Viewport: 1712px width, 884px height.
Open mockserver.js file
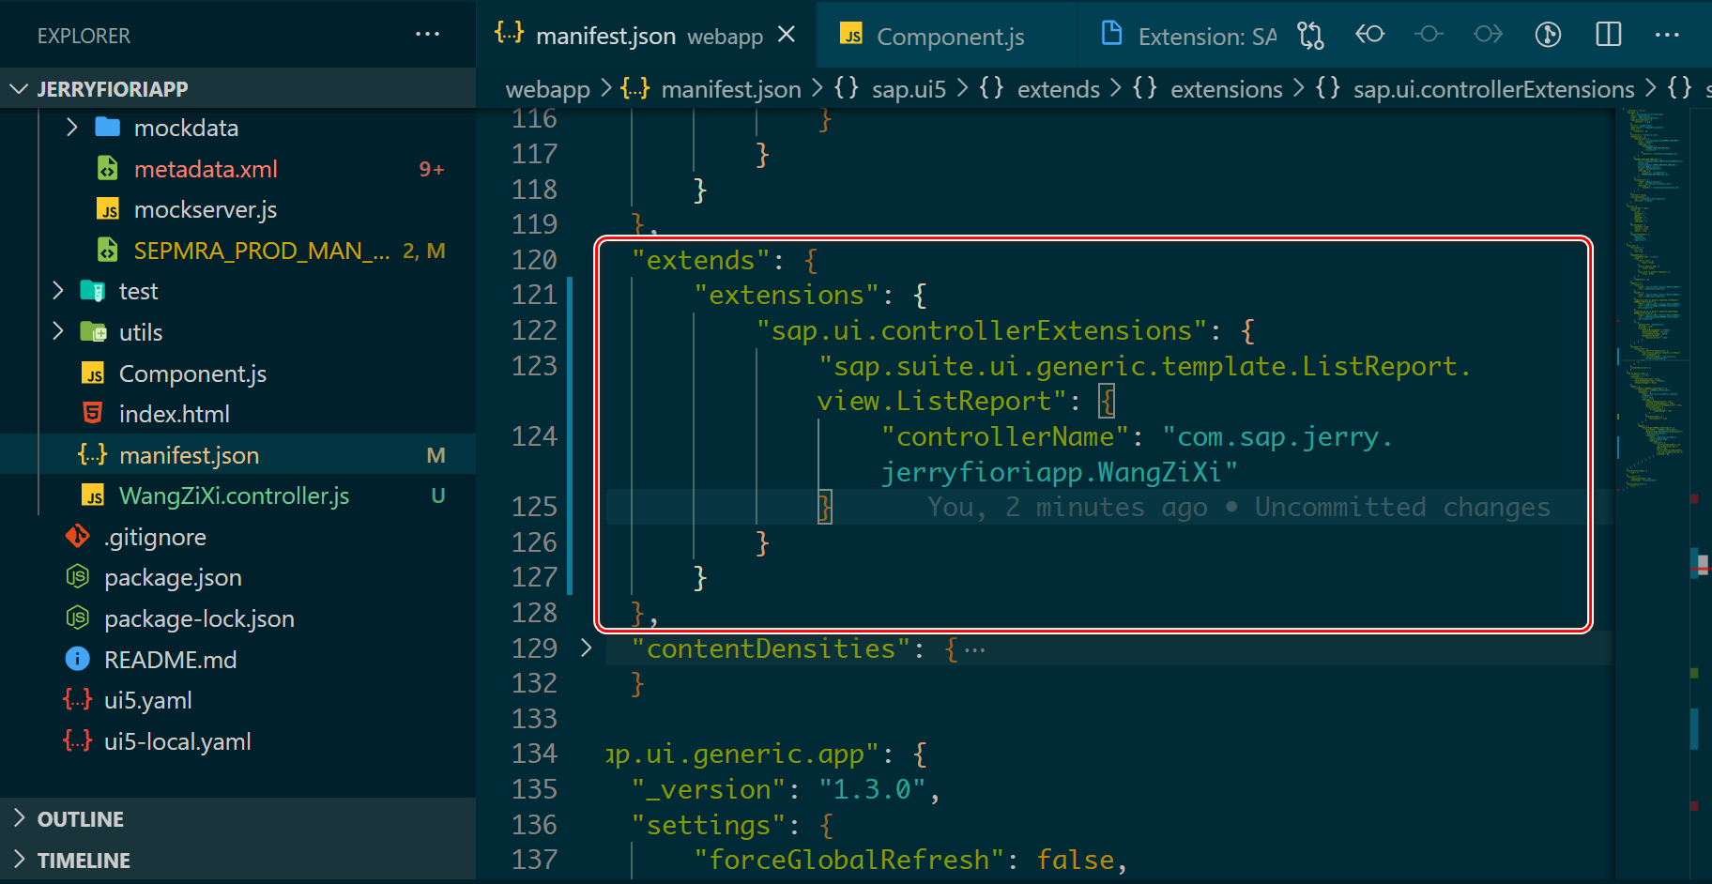pos(206,209)
